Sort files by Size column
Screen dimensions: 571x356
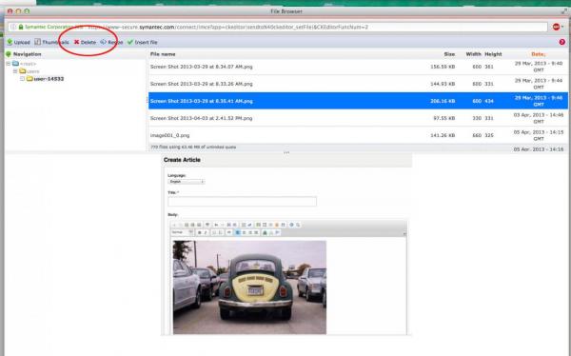point(449,54)
